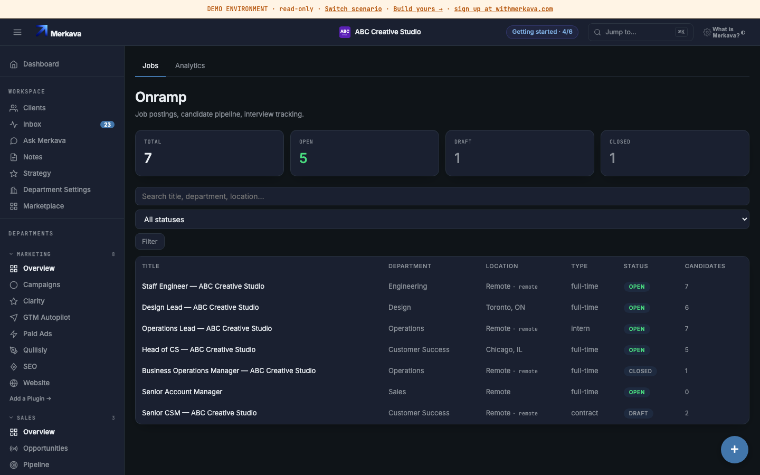Click the CLOSED status badge

640,371
